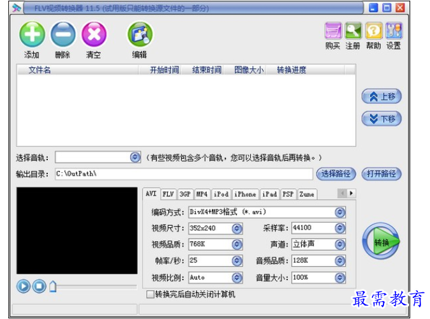Enable auto shutdown after conversion checkbox
430x319 pixels.
tap(150, 295)
